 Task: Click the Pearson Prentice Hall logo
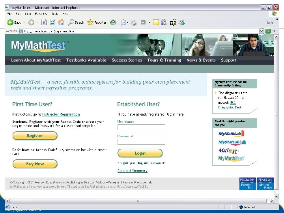click(x=247, y=184)
